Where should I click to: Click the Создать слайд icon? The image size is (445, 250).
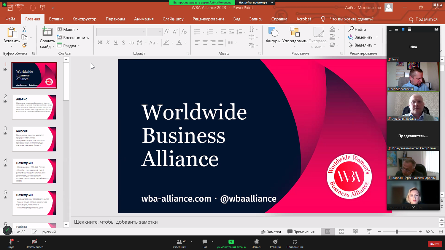[47, 32]
